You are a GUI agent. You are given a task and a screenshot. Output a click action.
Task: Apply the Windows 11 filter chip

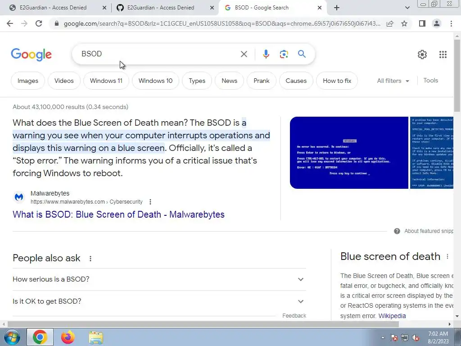[106, 81]
